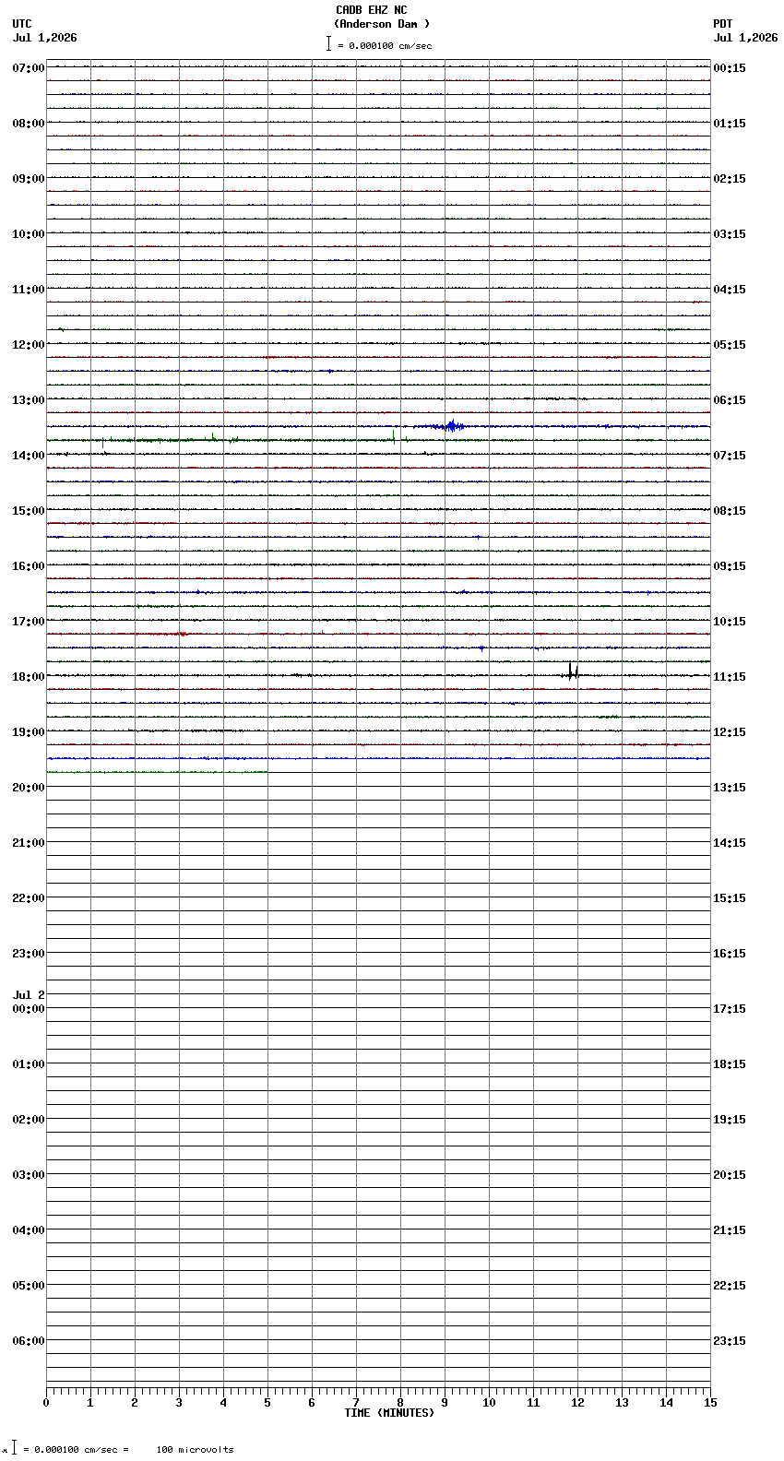
Task: Click the 20:15 PDT time label
Action: pyautogui.click(x=730, y=1175)
